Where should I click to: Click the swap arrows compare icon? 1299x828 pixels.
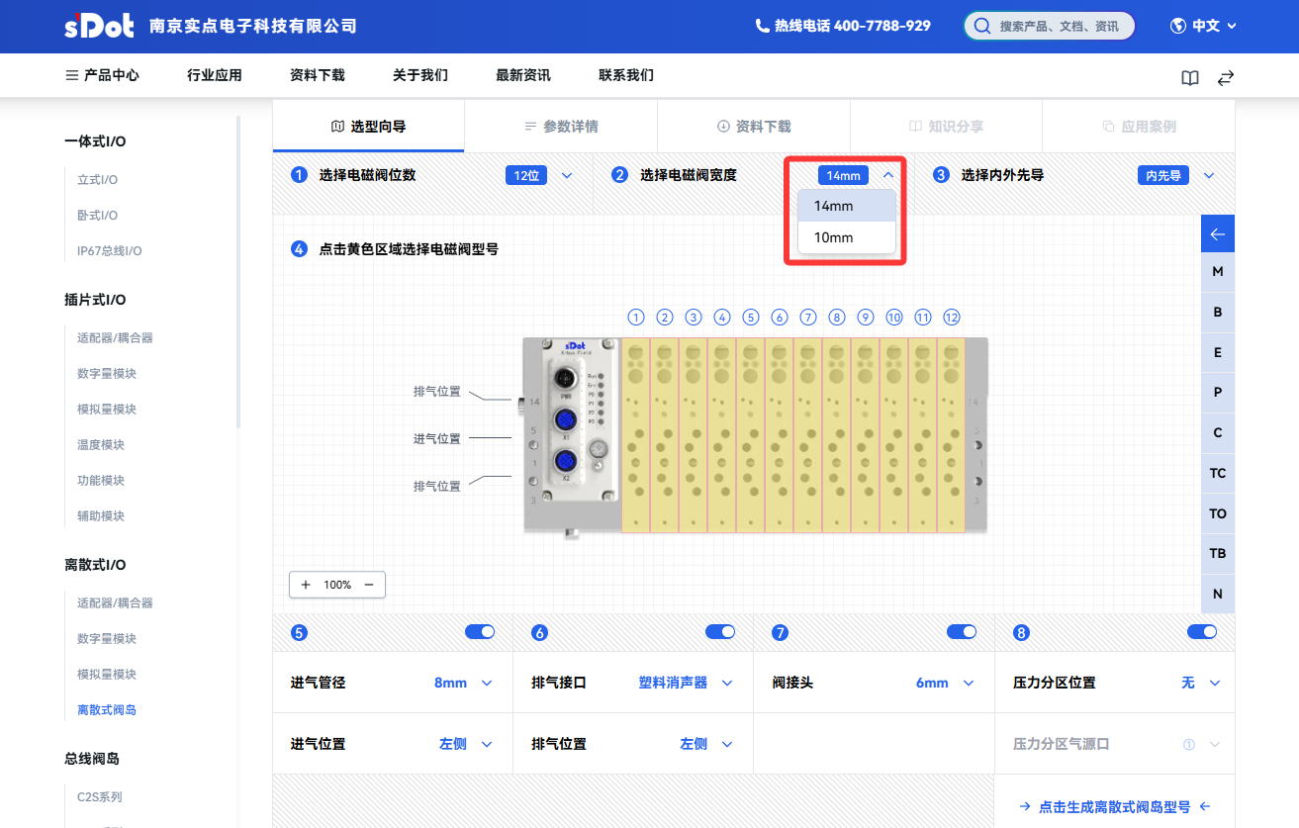(x=1226, y=78)
